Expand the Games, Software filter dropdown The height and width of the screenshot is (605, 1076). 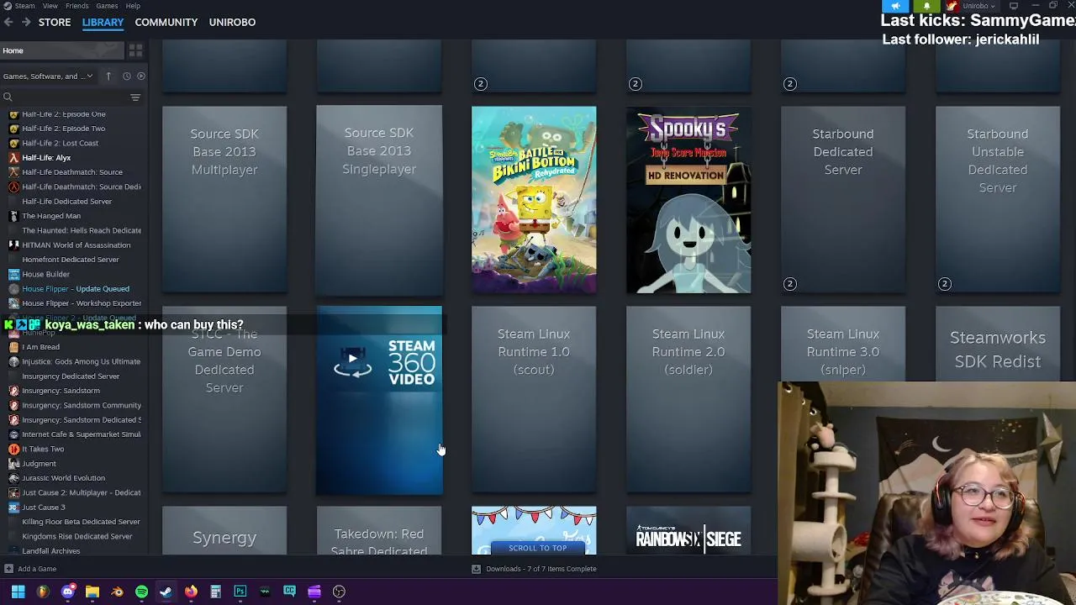(x=49, y=76)
